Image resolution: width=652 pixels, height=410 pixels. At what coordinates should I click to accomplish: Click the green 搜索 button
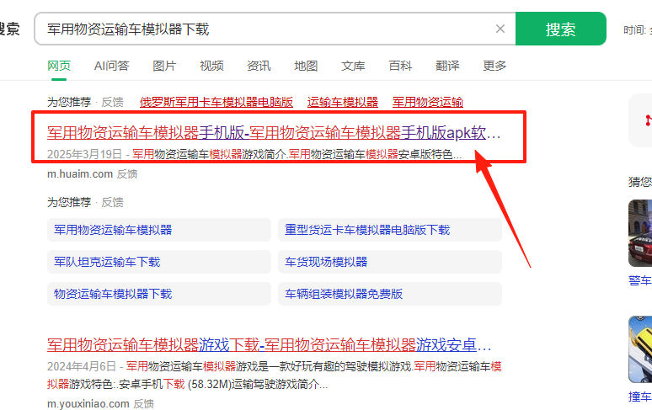(x=560, y=29)
